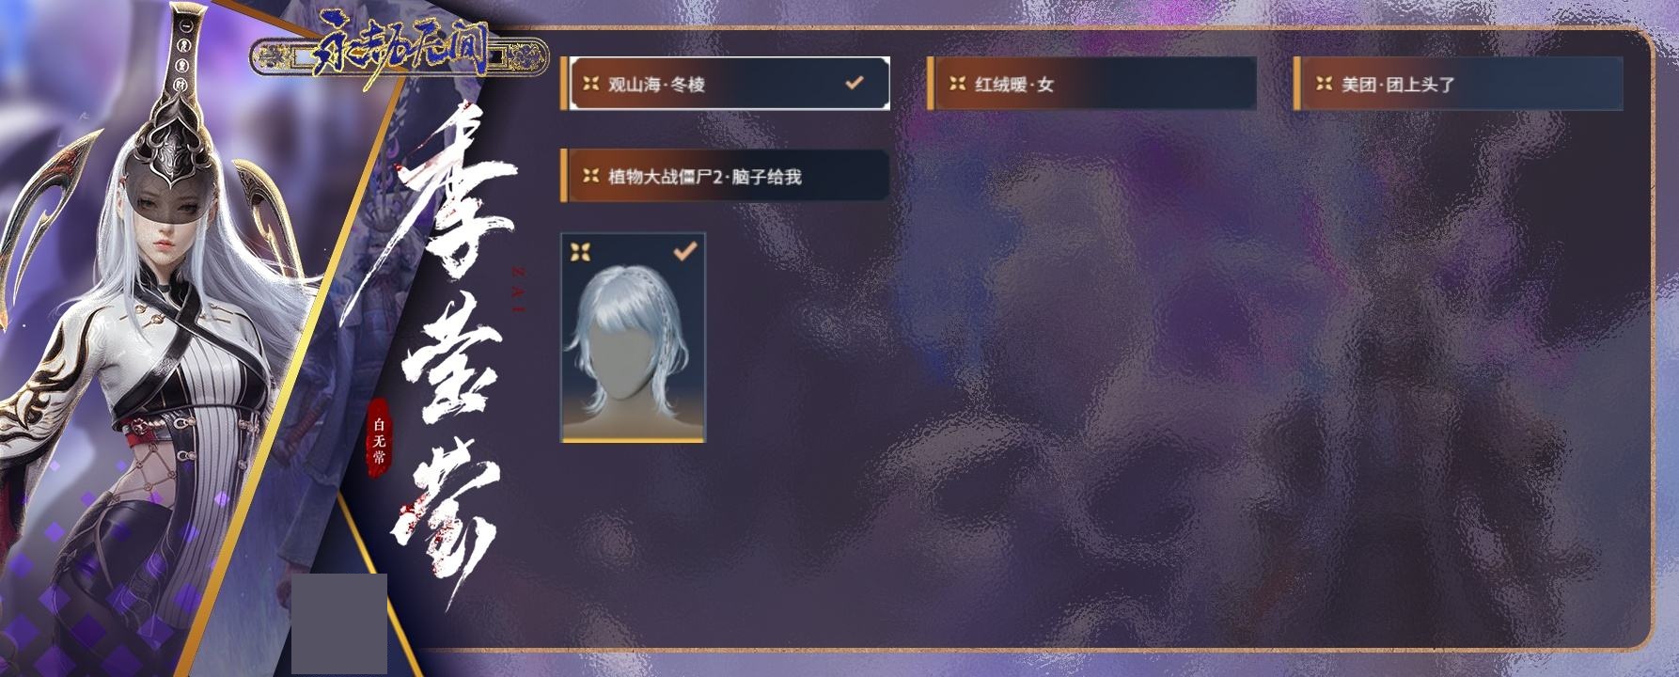Screen dimensions: 1679x677
Task: Click the 永劫无间 game logo
Action: [x=400, y=56]
